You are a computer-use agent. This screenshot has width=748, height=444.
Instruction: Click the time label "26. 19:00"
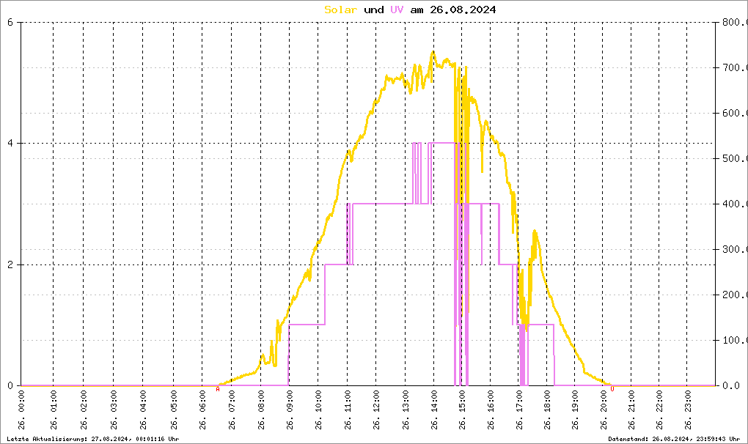pyautogui.click(x=575, y=410)
